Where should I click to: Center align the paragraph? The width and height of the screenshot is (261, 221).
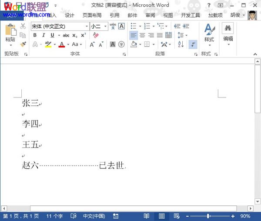(x=142, y=35)
